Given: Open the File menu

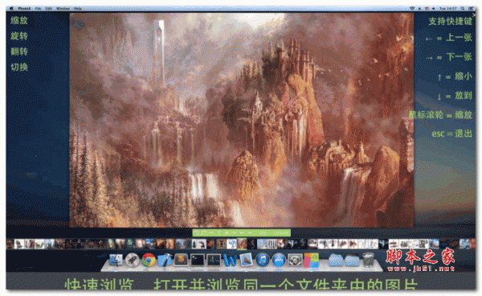Looking at the screenshot, I should (38, 9).
